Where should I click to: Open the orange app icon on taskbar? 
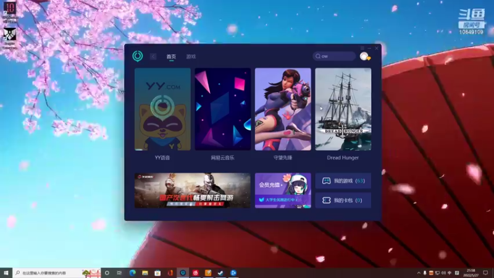(x=208, y=272)
